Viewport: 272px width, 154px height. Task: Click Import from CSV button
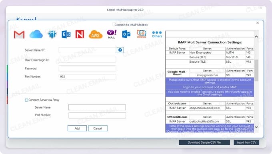[x=246, y=142]
